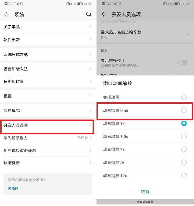Tap alarm icon in right status bar
194x206 pixels.
tap(119, 4)
